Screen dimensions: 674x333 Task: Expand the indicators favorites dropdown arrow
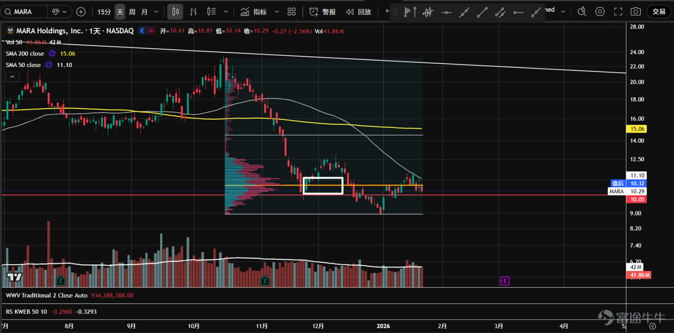click(x=277, y=12)
